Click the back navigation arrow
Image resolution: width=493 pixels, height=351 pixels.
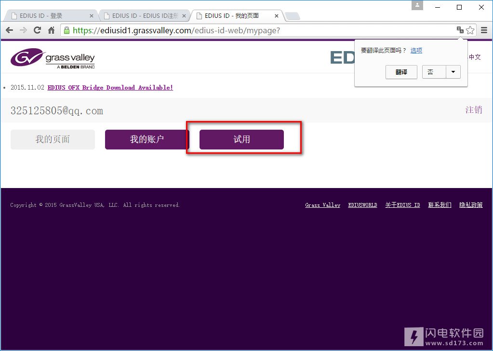(9, 30)
